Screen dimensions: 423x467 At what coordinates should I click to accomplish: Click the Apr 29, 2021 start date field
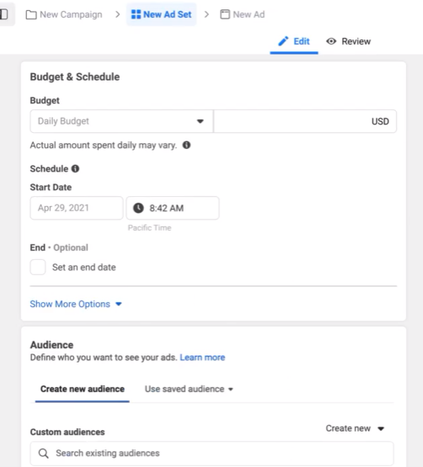pos(77,208)
